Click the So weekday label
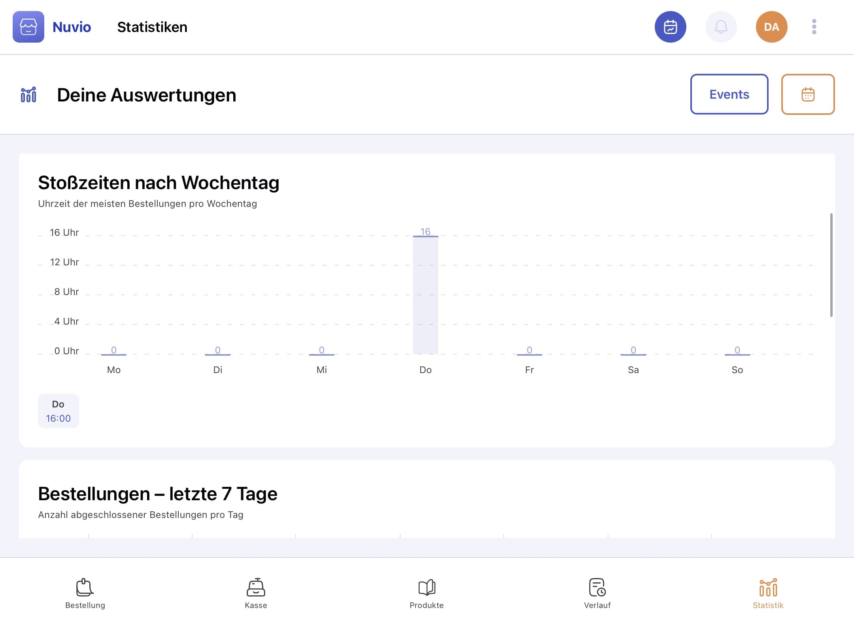The image size is (854, 623). 737,370
